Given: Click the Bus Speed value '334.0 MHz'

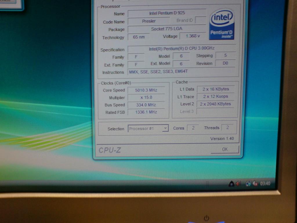Looking at the screenshot, I should pos(146,105).
